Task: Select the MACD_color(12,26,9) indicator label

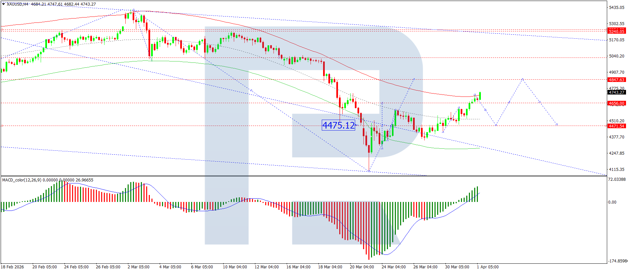Action: pos(22,180)
